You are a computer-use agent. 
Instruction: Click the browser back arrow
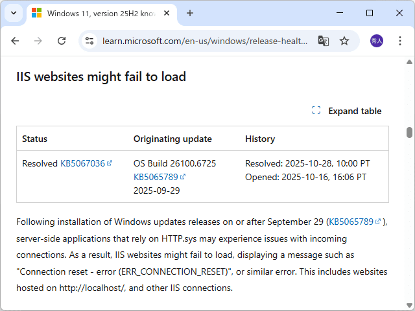15,41
